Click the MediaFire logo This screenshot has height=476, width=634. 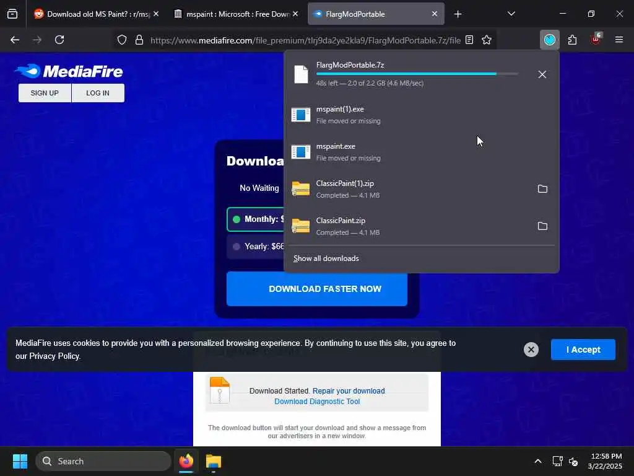tap(69, 71)
